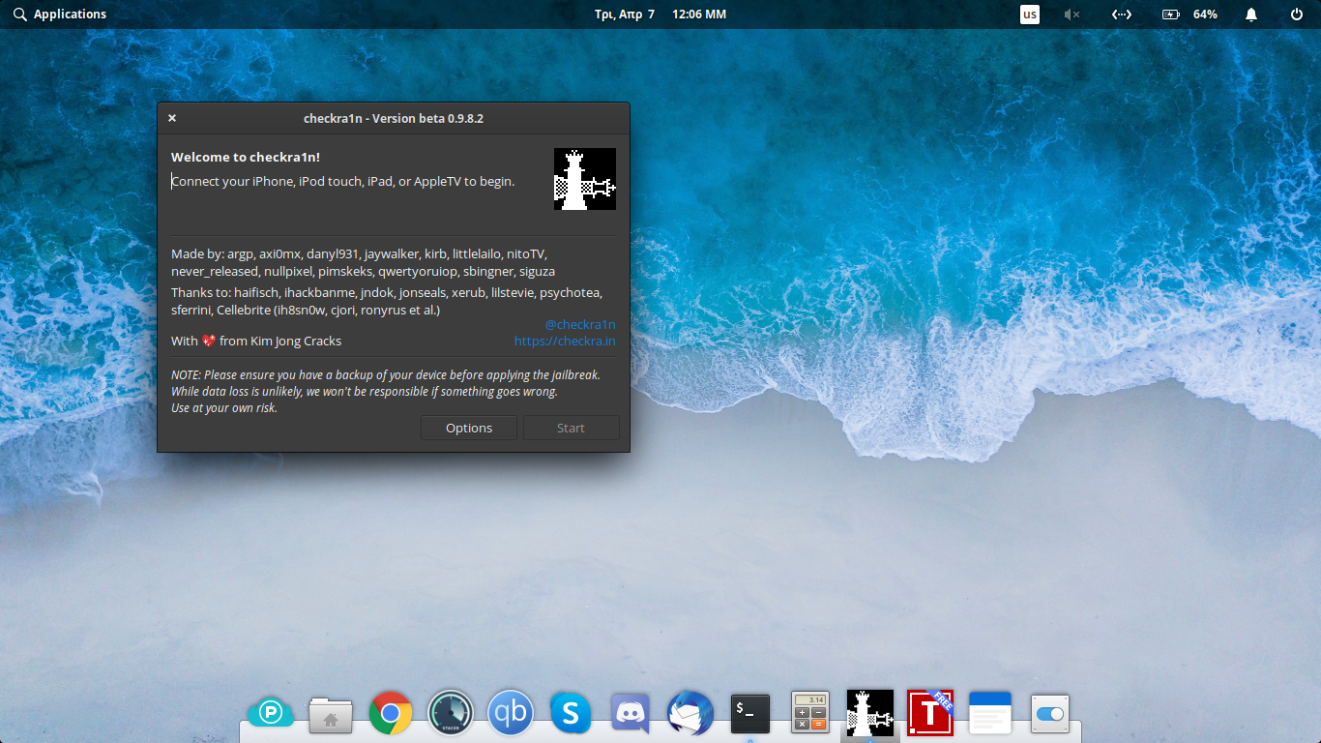Open Discord in the dock
Viewport: 1321px width, 743px height.
630,713
